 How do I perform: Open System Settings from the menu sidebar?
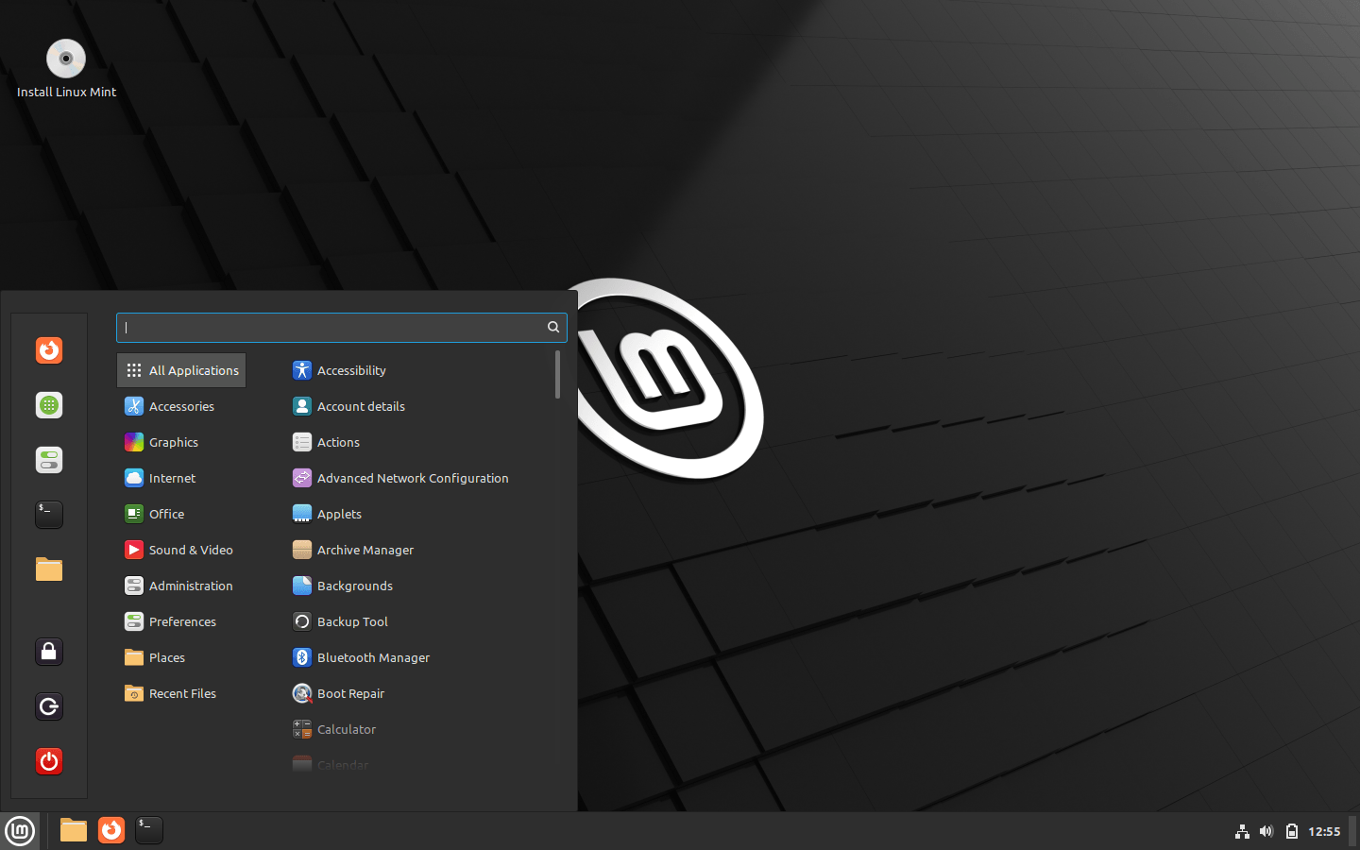(48, 460)
